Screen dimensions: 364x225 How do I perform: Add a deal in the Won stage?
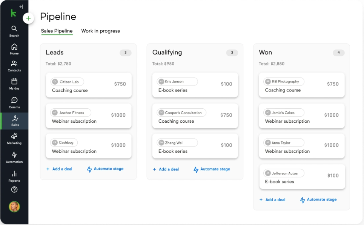coord(272,200)
